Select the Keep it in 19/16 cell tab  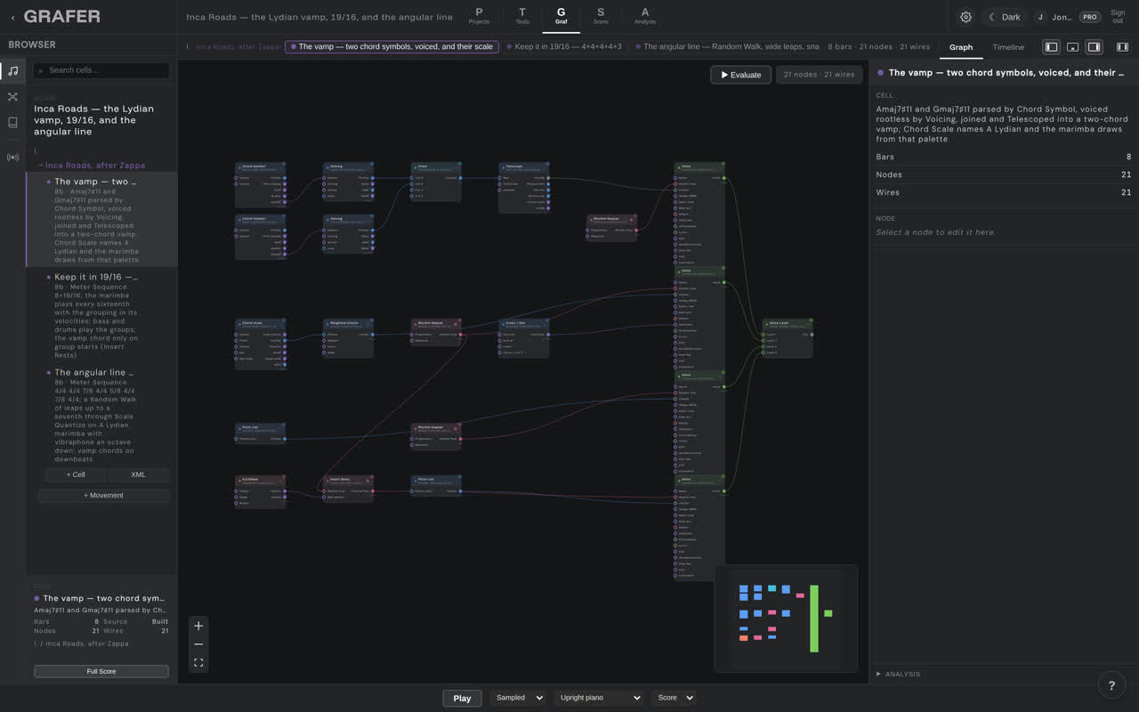click(x=564, y=46)
